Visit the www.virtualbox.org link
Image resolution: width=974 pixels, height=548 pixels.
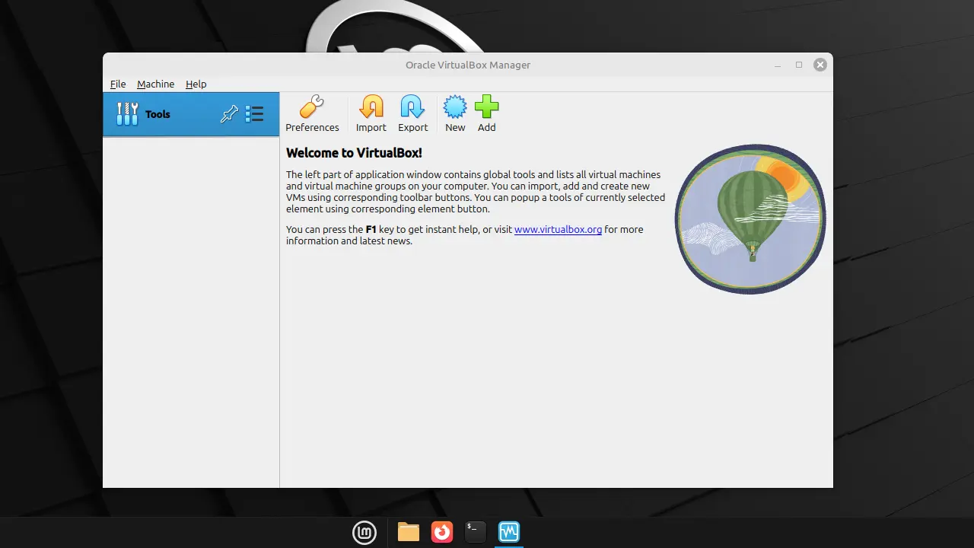(x=558, y=229)
